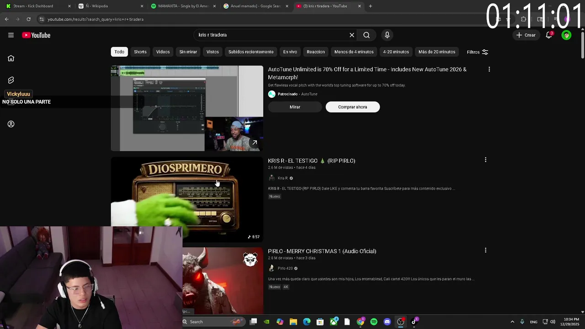Open Discord from the taskbar

(387, 322)
